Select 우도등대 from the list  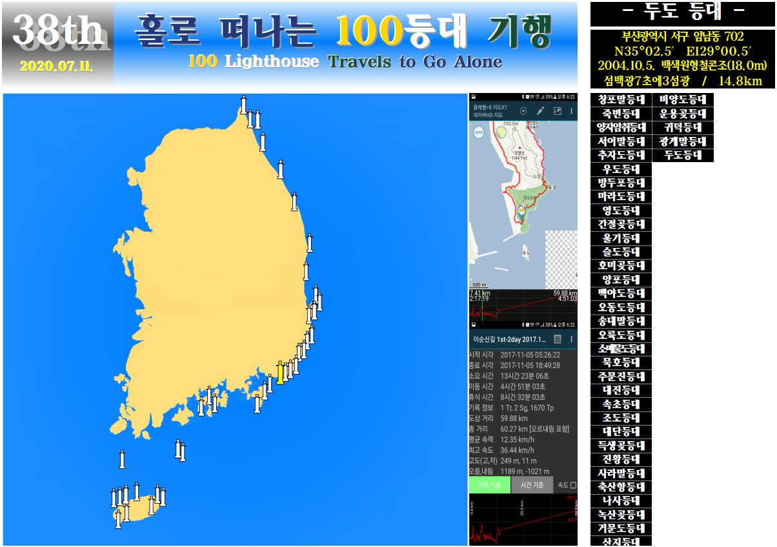[x=621, y=169]
